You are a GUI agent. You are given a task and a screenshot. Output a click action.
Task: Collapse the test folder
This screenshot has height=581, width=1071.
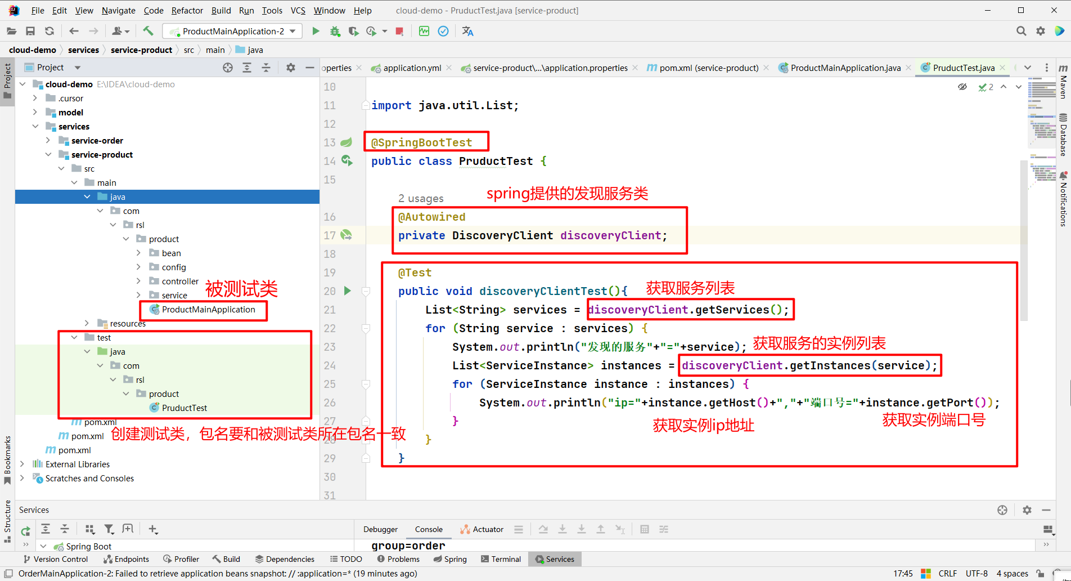[74, 337]
